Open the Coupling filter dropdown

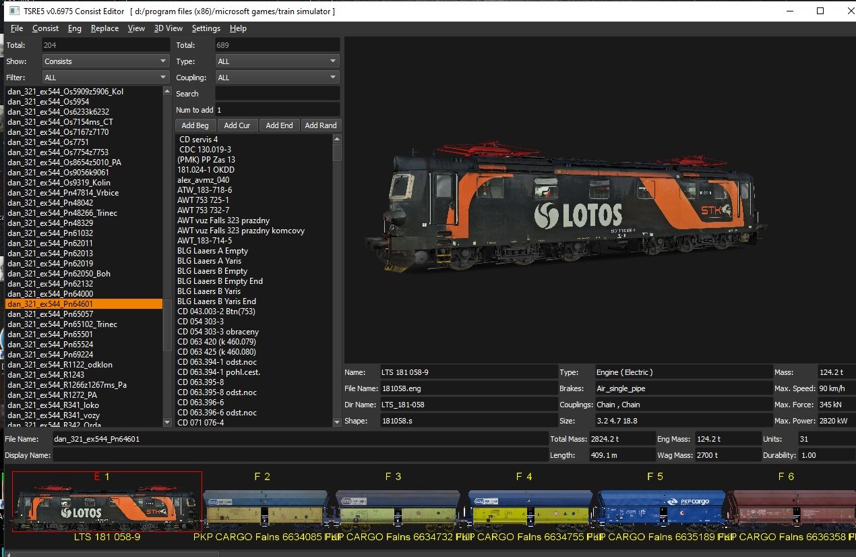tap(277, 78)
